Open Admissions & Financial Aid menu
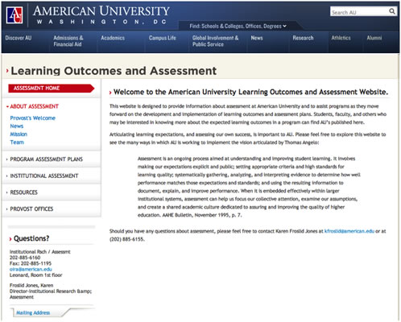Image resolution: width=401 pixels, height=322 pixels. pos(68,41)
